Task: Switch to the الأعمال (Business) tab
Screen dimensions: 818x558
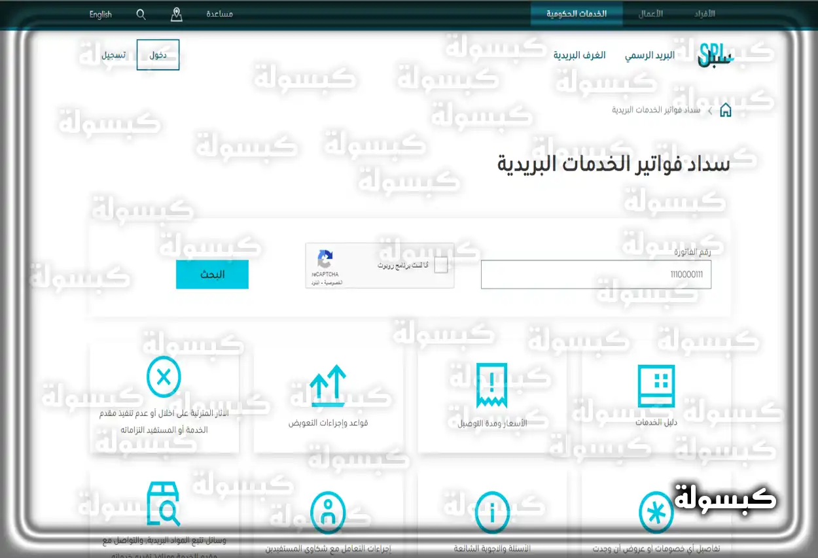Action: 649,13
